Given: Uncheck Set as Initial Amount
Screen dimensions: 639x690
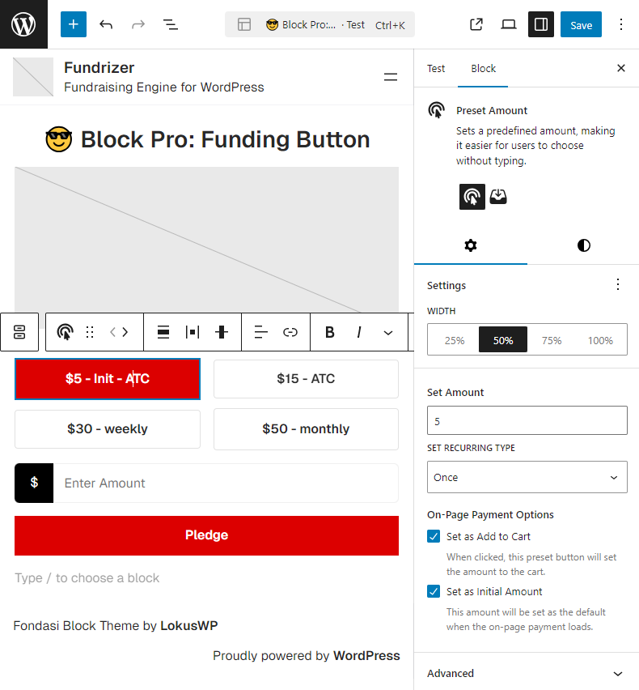Looking at the screenshot, I should click(434, 591).
